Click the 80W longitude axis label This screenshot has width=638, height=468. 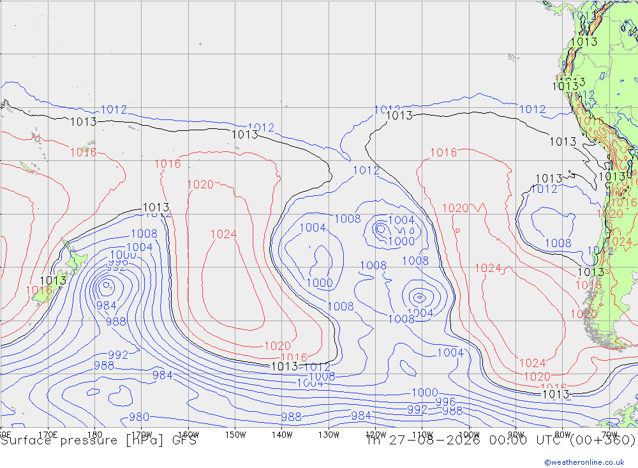tap(563, 435)
